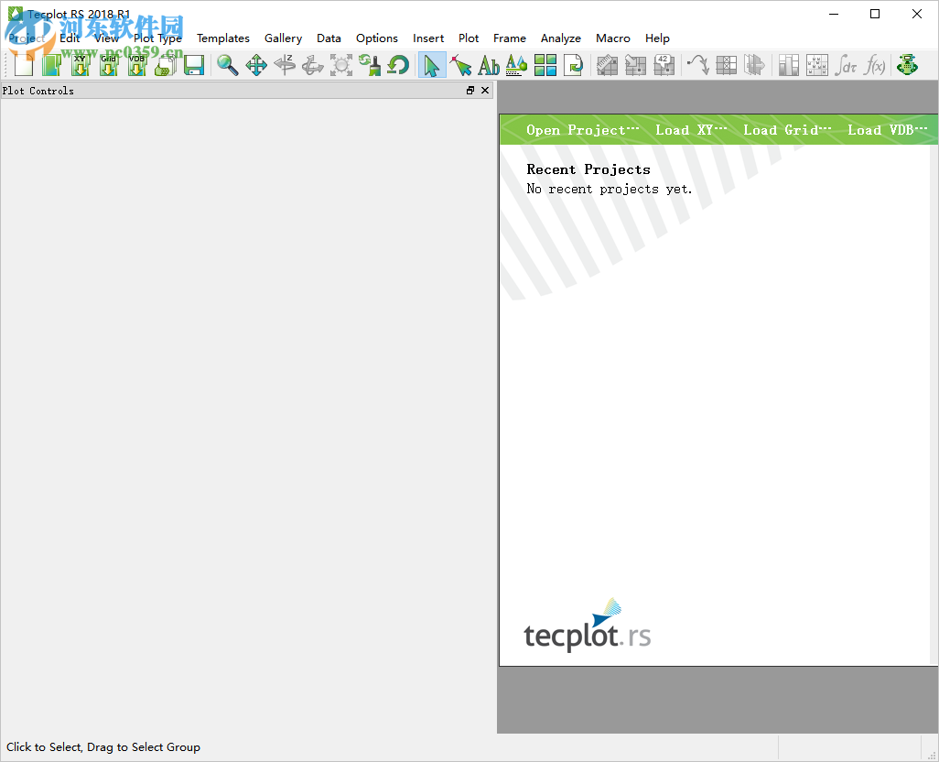
Task: Click the Load VDB data toolbar icon
Action: point(136,65)
